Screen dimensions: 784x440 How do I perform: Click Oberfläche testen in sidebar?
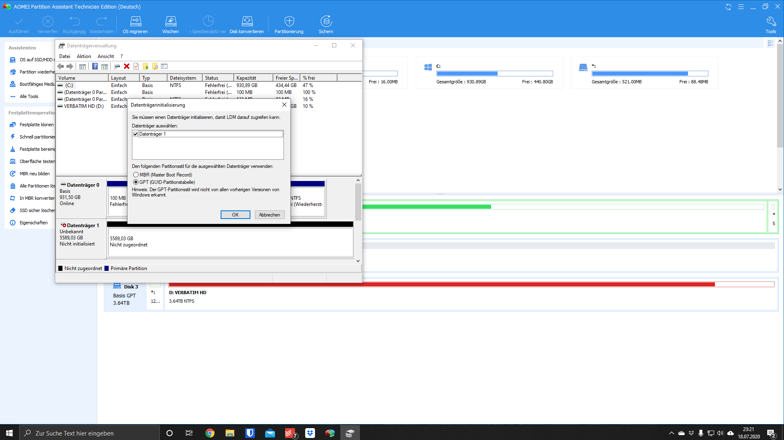click(x=32, y=161)
